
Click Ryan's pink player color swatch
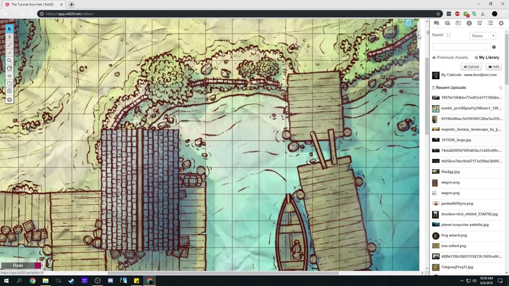[x=38, y=265]
